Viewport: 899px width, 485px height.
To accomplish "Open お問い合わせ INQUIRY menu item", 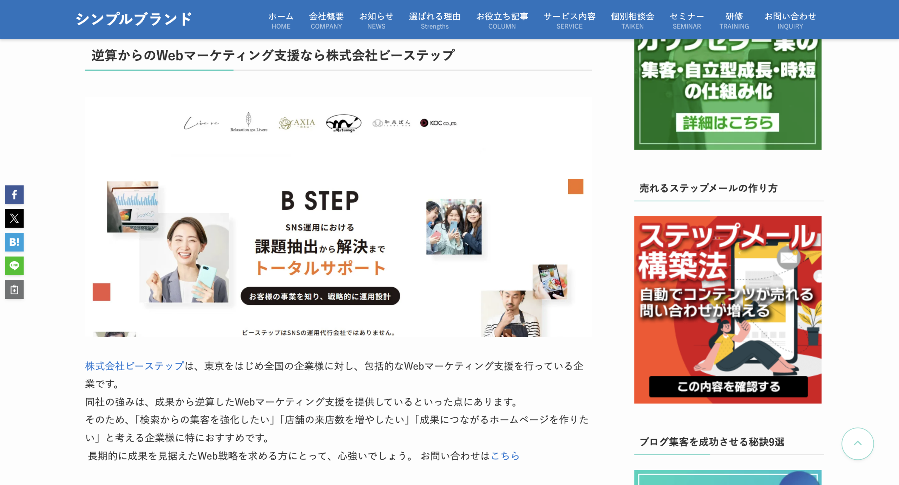I will coord(790,21).
